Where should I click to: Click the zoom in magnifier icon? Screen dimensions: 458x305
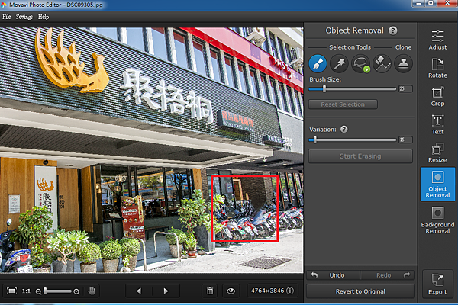(76, 291)
